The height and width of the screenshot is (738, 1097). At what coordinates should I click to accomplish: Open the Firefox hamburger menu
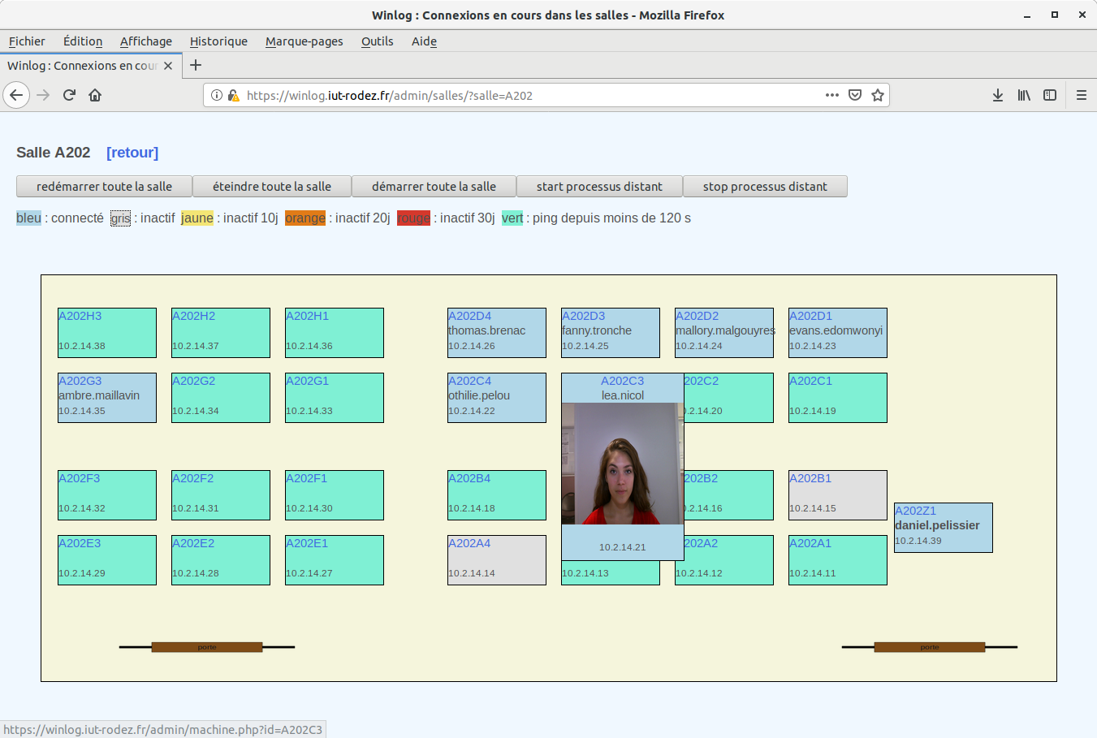[x=1082, y=95]
